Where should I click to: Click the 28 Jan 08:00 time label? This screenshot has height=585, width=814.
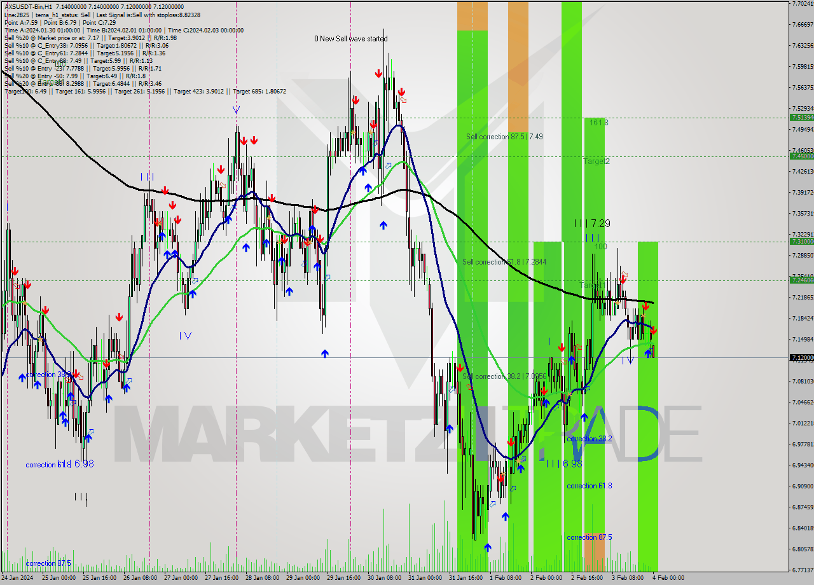[262, 578]
